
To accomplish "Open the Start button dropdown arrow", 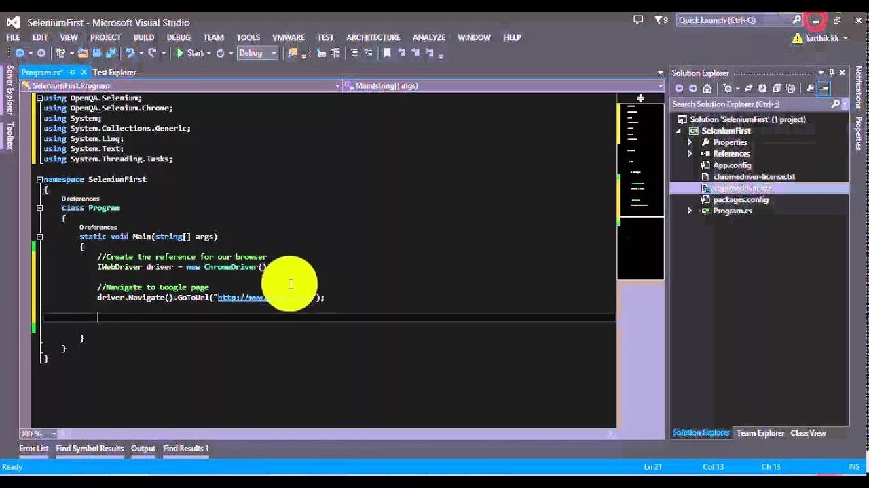I will tap(208, 53).
